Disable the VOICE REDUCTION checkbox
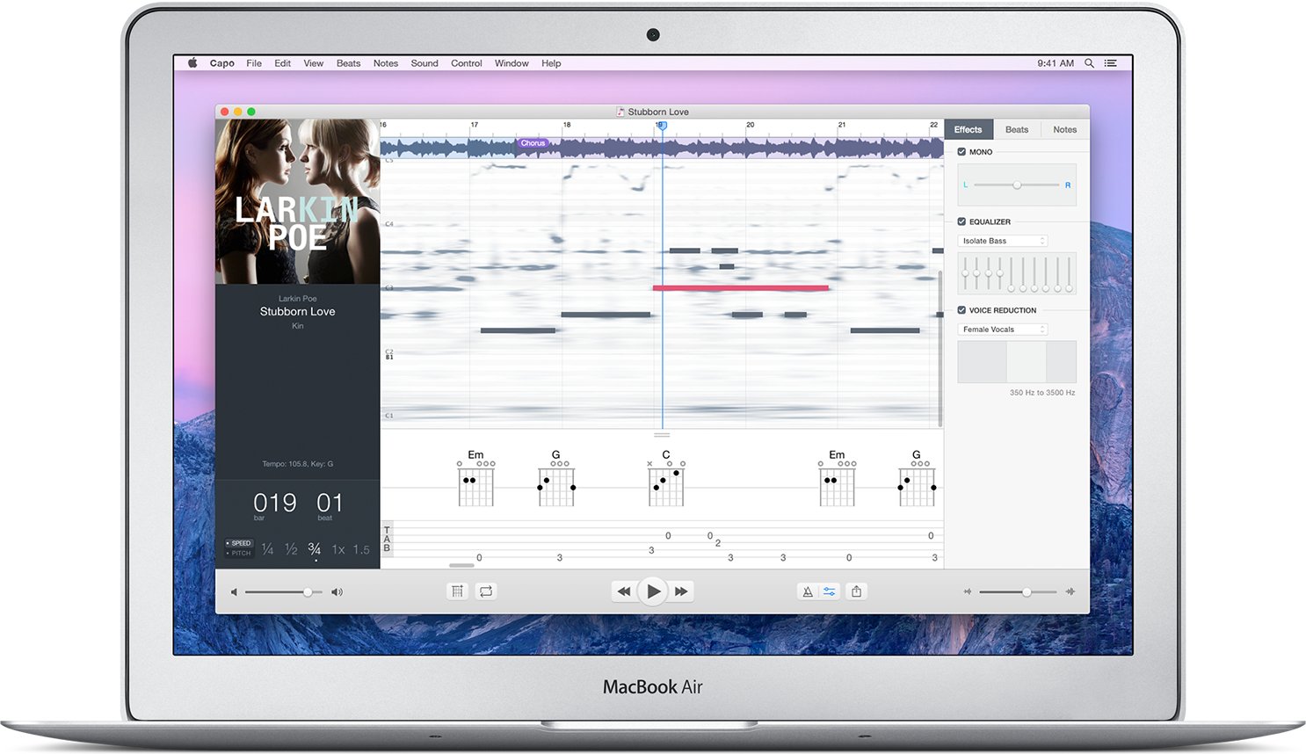Screen dimensions: 1306x754 [x=961, y=310]
